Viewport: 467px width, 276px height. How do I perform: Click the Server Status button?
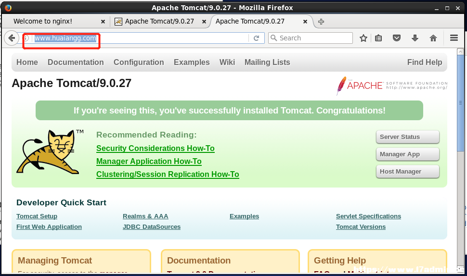click(407, 137)
